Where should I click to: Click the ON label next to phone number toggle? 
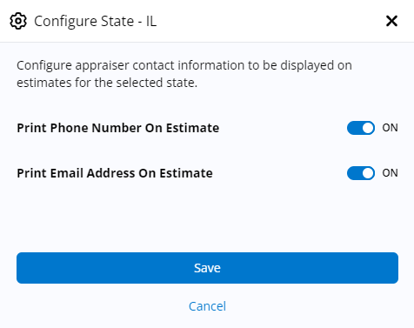pyautogui.click(x=390, y=128)
